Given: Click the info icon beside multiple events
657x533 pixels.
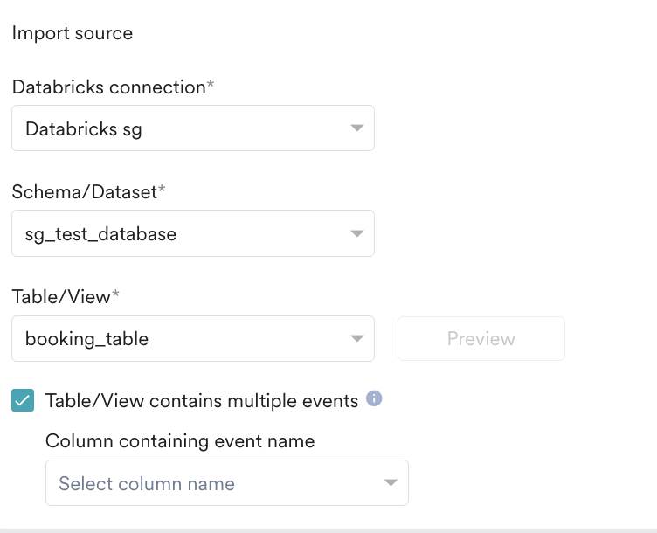Looking at the screenshot, I should (x=374, y=399).
